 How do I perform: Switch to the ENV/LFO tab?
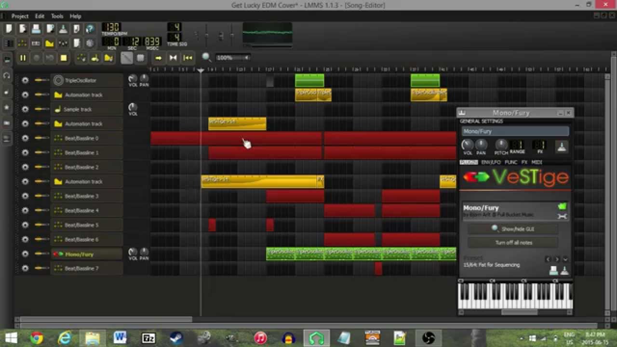click(x=491, y=162)
